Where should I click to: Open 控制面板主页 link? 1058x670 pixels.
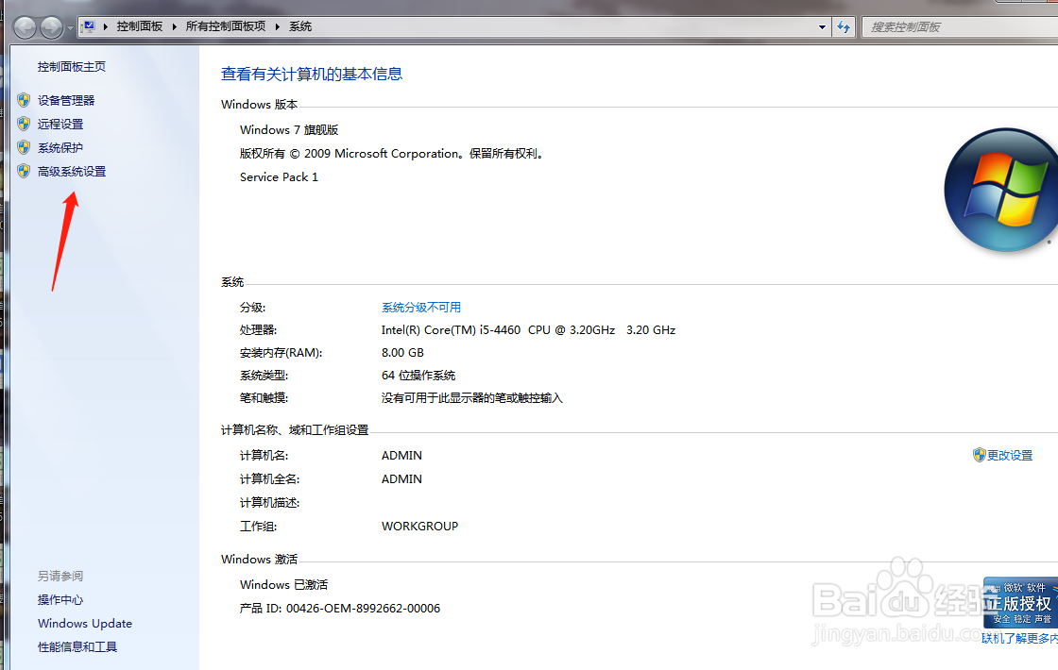pyautogui.click(x=72, y=67)
